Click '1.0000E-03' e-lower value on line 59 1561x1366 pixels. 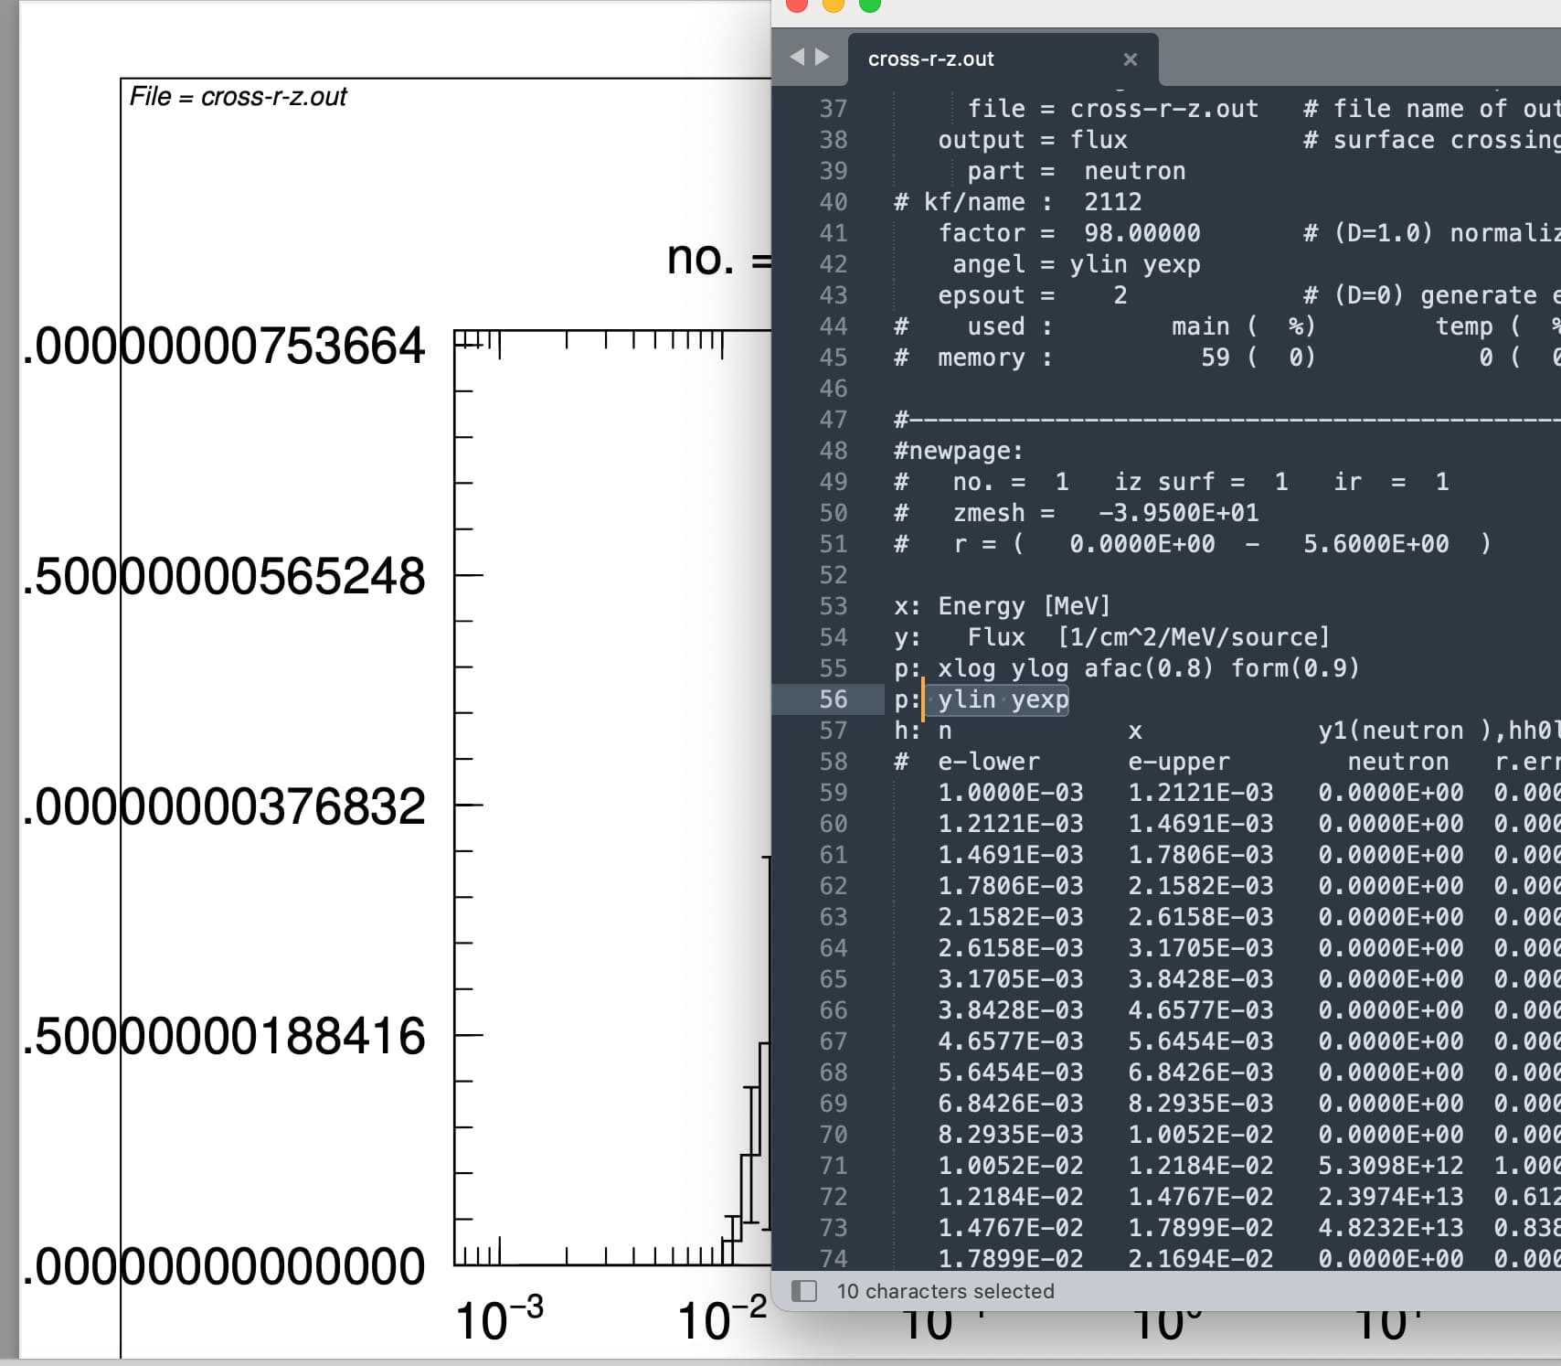pyautogui.click(x=1011, y=793)
